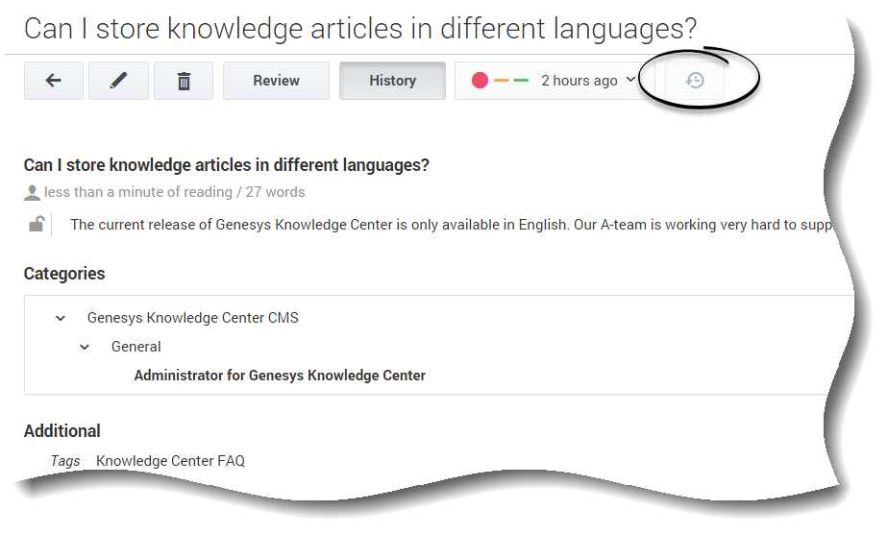The image size is (888, 534).
Task: Open version history via the clock icon
Action: [x=695, y=81]
